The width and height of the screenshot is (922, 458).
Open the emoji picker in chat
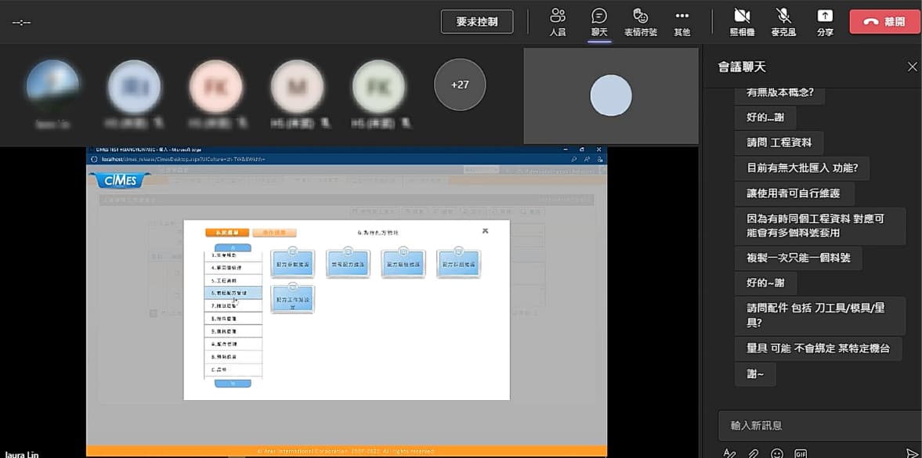pyautogui.click(x=777, y=453)
